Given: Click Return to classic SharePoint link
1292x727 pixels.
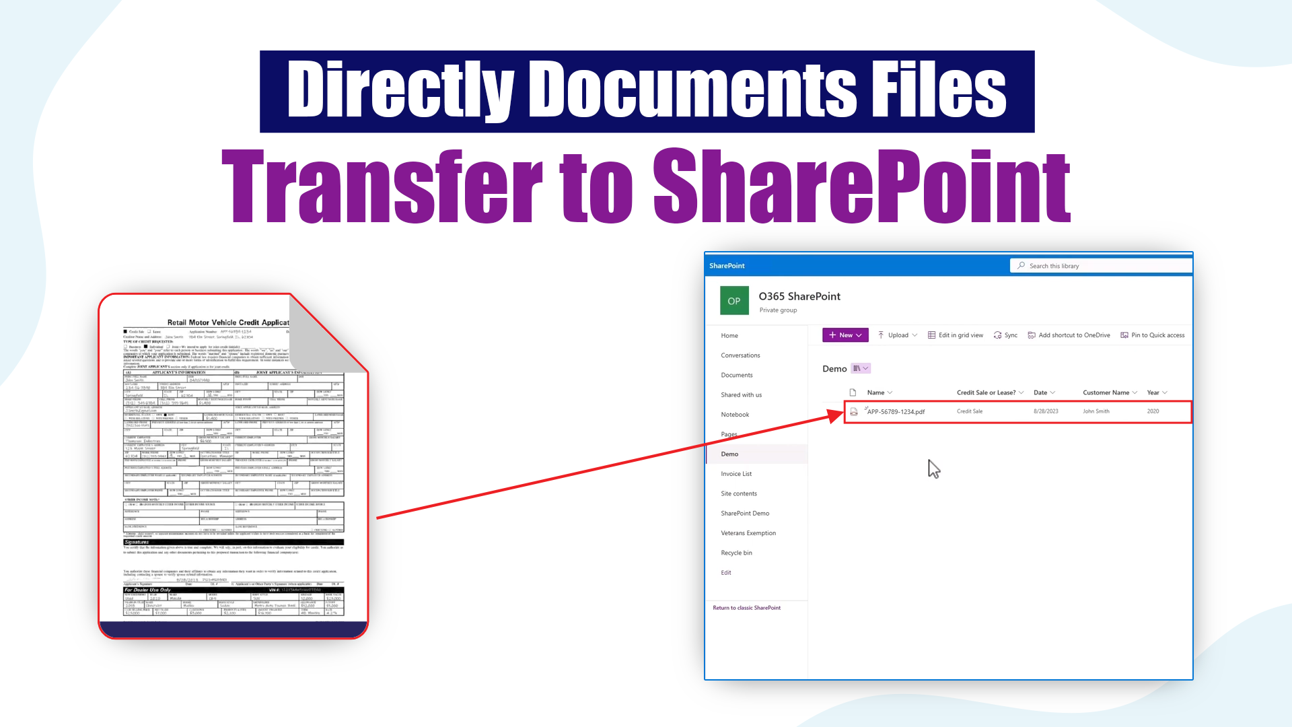Looking at the screenshot, I should coord(746,607).
